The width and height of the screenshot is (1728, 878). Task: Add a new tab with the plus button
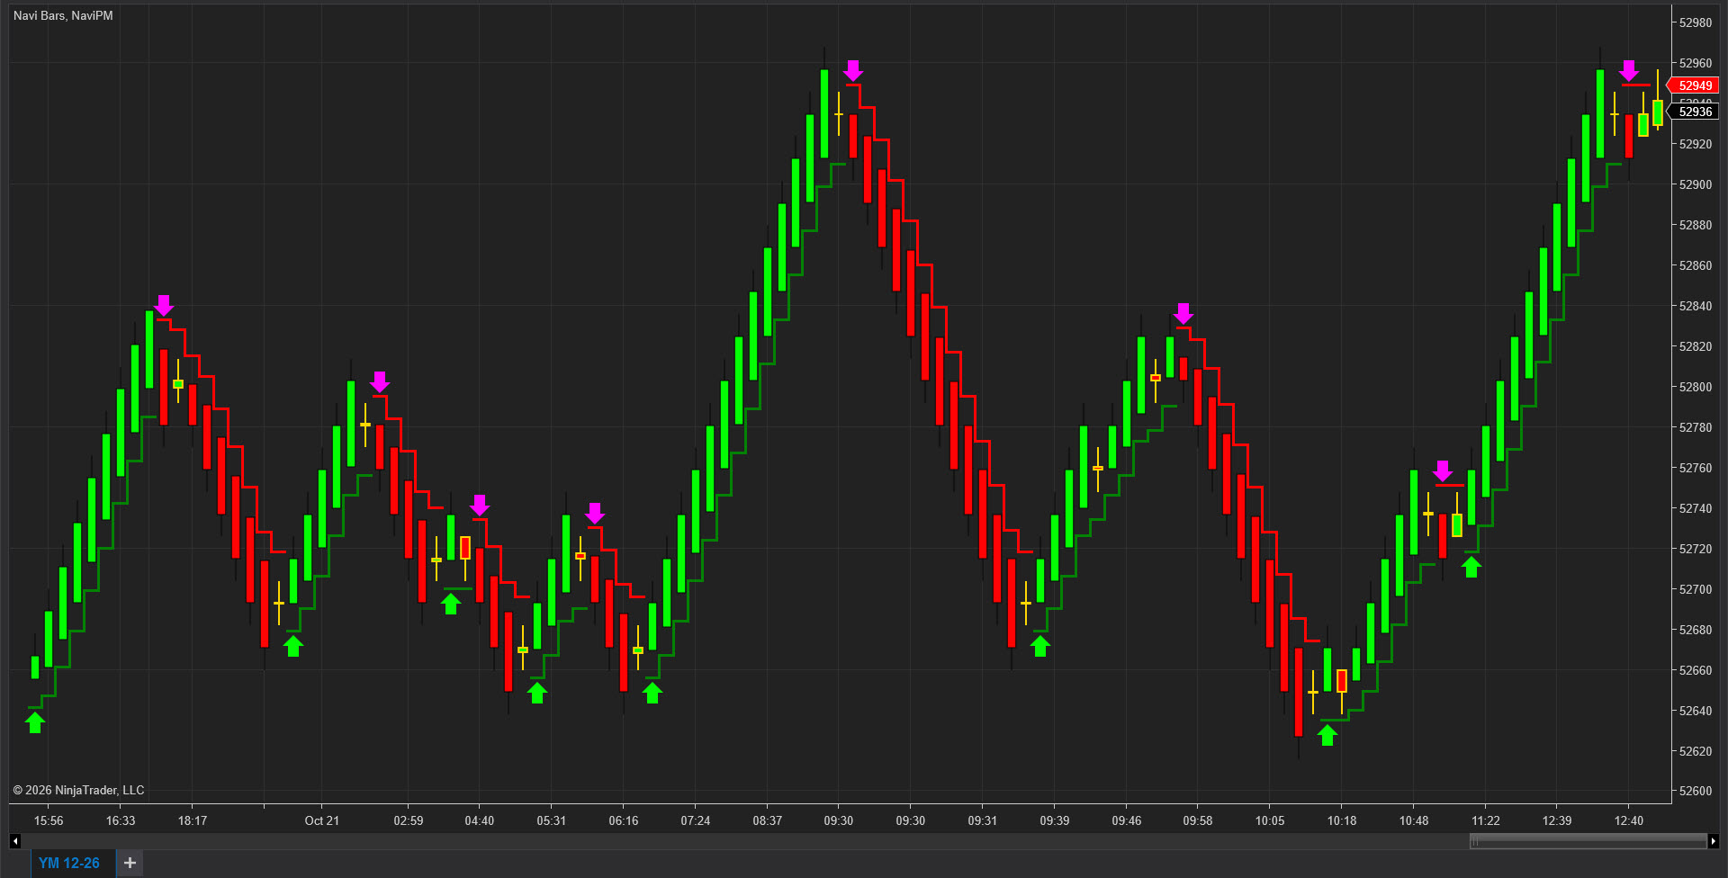pyautogui.click(x=130, y=863)
